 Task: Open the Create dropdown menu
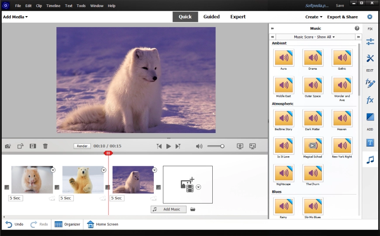click(x=314, y=17)
